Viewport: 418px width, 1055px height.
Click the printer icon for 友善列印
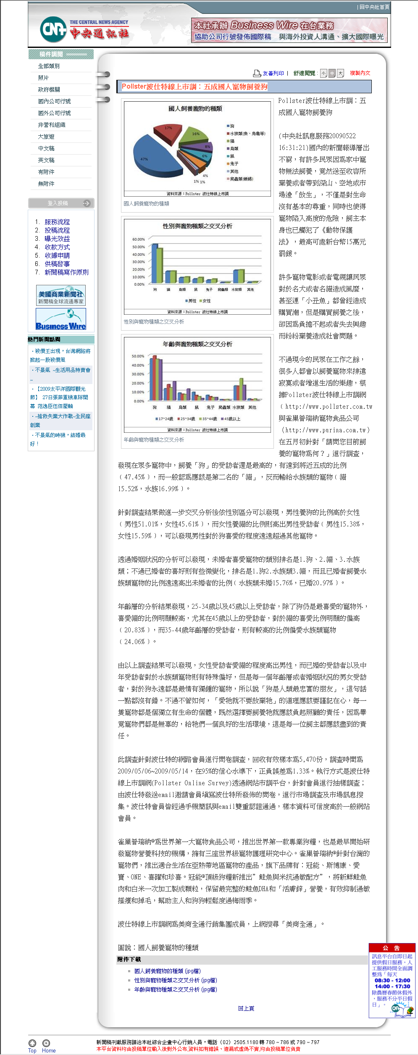(257, 73)
